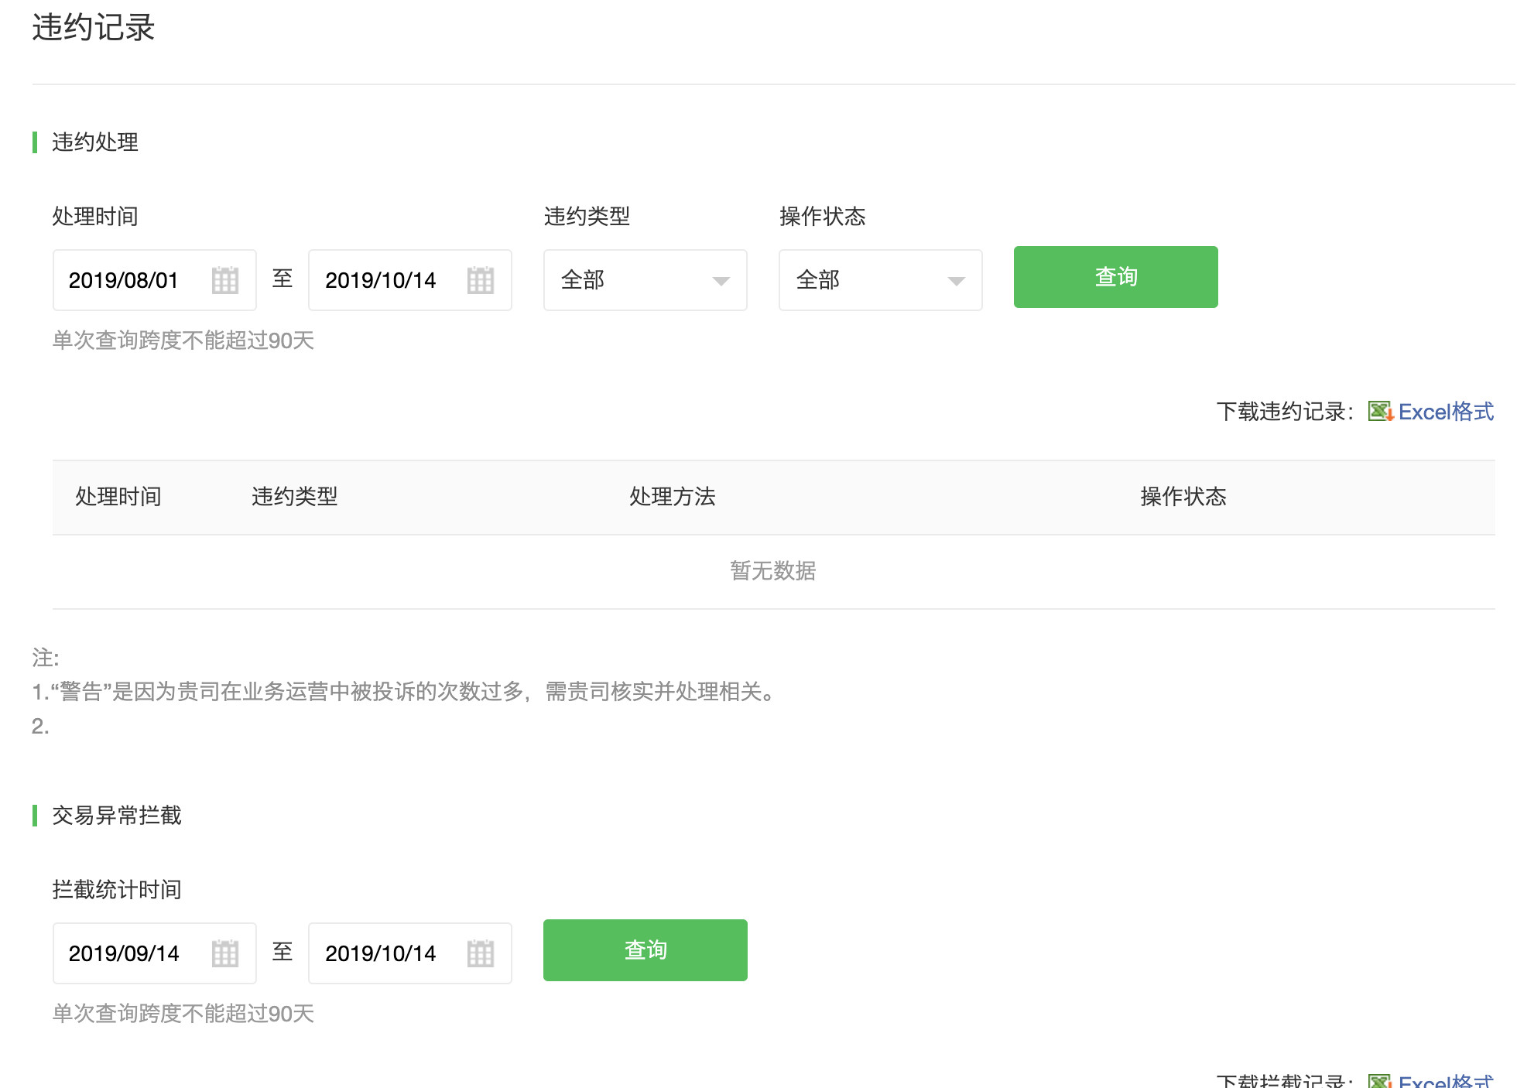Viewport: 1517px width, 1088px height.
Task: Click the 2019/08/01 date input field
Action: click(x=155, y=280)
